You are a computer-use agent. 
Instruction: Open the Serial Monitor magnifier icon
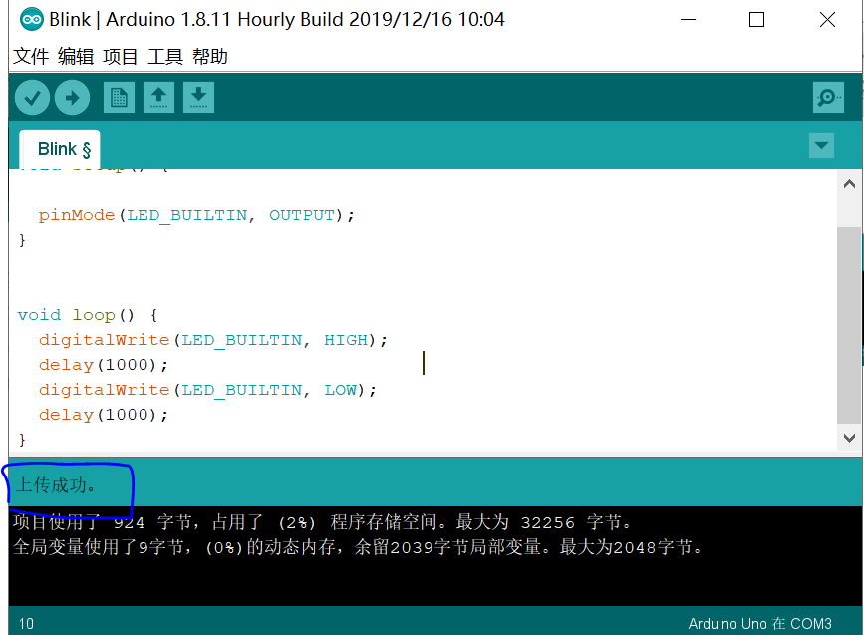[828, 98]
